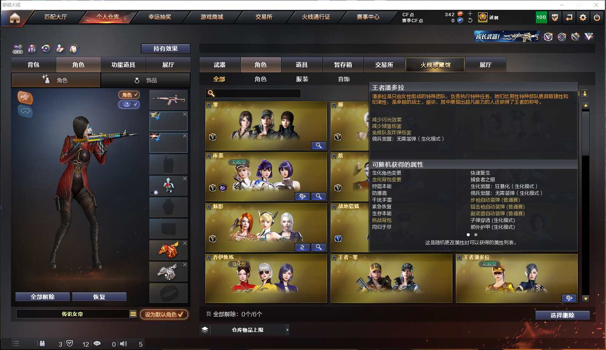Expand the 仓库物品上限 dropdown arrow
The height and width of the screenshot is (350, 606).
coord(288,330)
